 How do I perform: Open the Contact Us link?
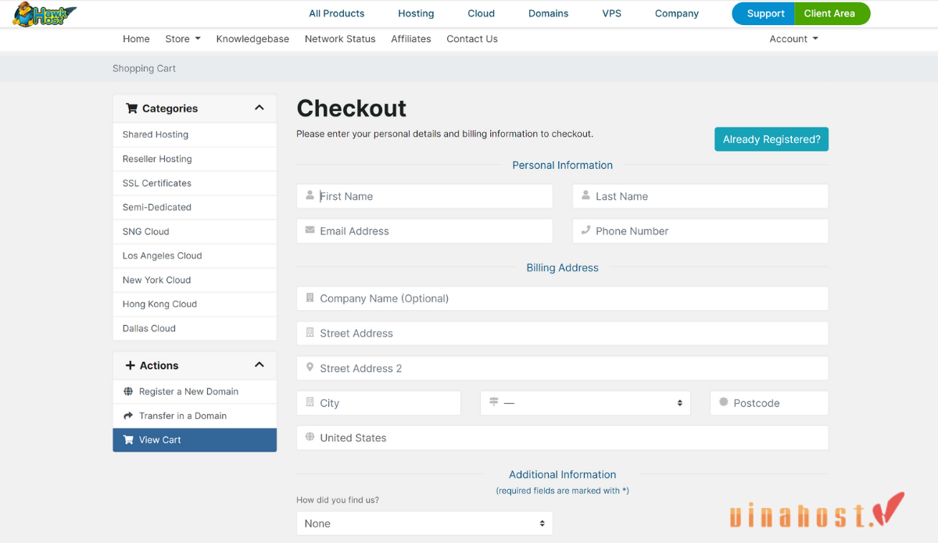tap(472, 38)
